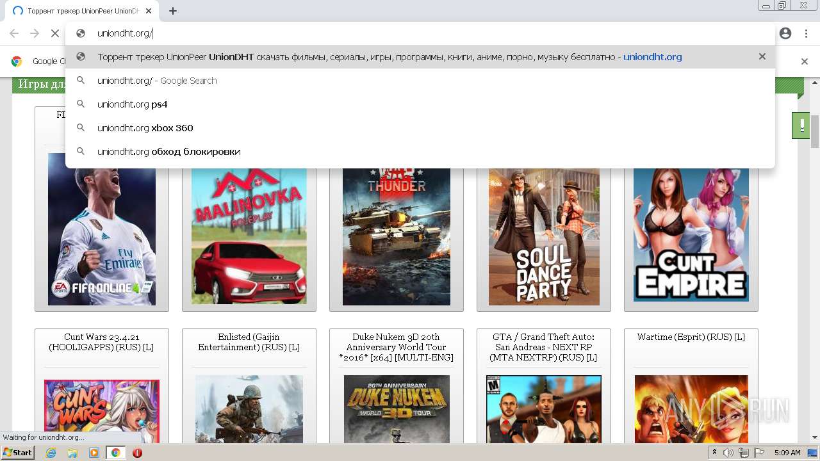
Task: Open the Chrome three-dot menu
Action: (x=805, y=33)
